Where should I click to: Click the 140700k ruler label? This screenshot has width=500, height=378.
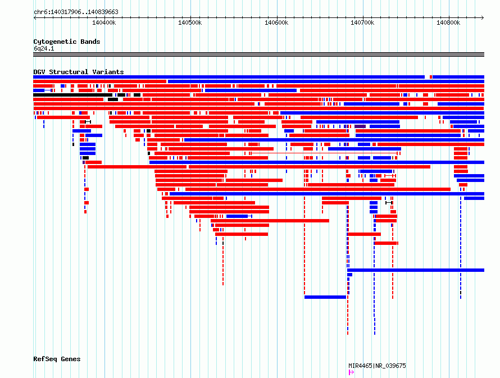point(362,22)
